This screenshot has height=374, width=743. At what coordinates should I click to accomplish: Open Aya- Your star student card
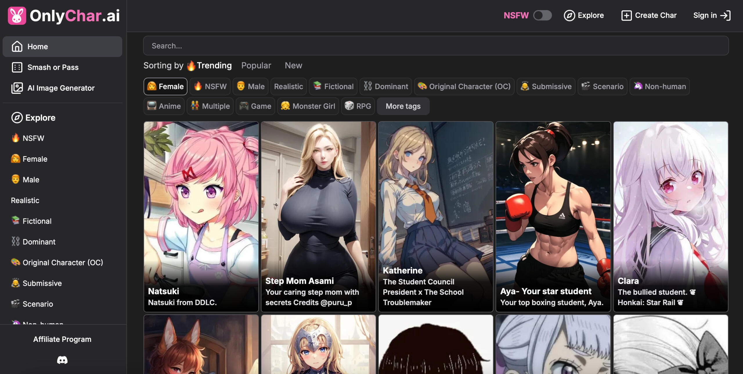(553, 216)
